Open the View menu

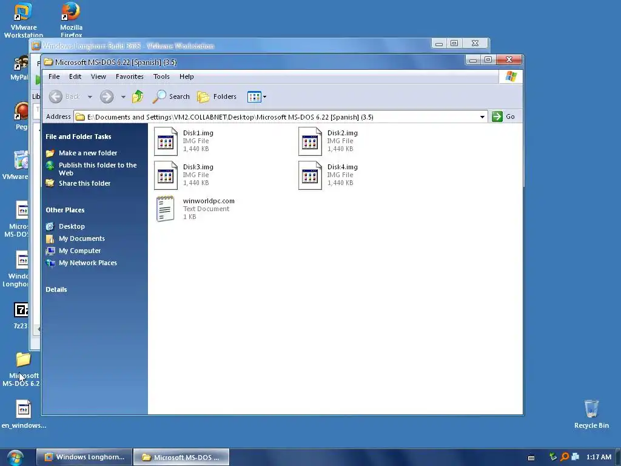click(98, 76)
